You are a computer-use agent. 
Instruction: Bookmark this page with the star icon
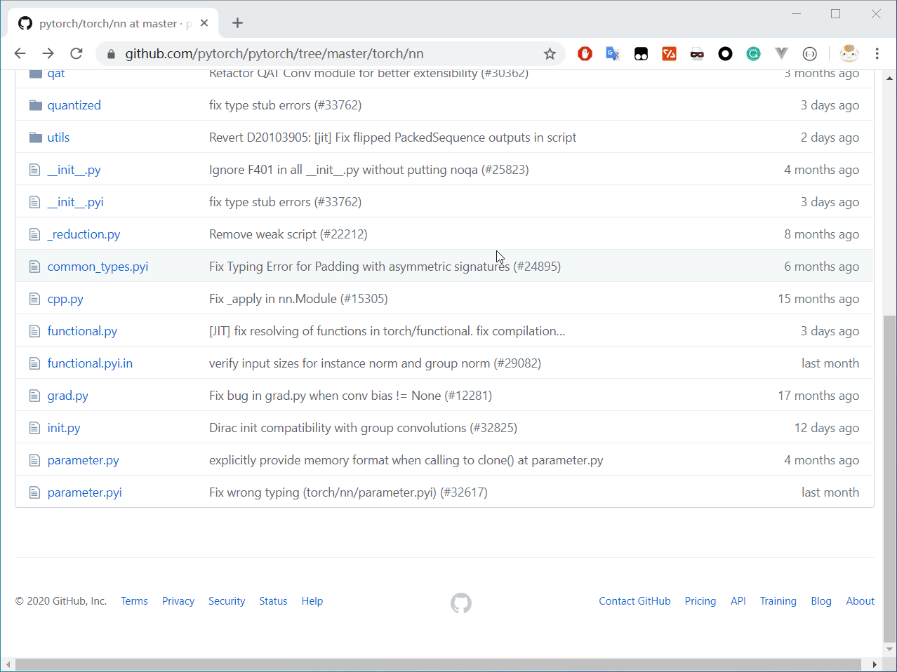(x=550, y=54)
